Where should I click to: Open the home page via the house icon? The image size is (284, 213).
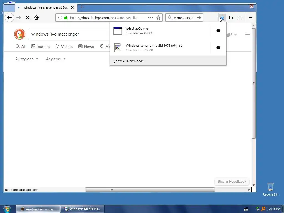[x=36, y=17]
